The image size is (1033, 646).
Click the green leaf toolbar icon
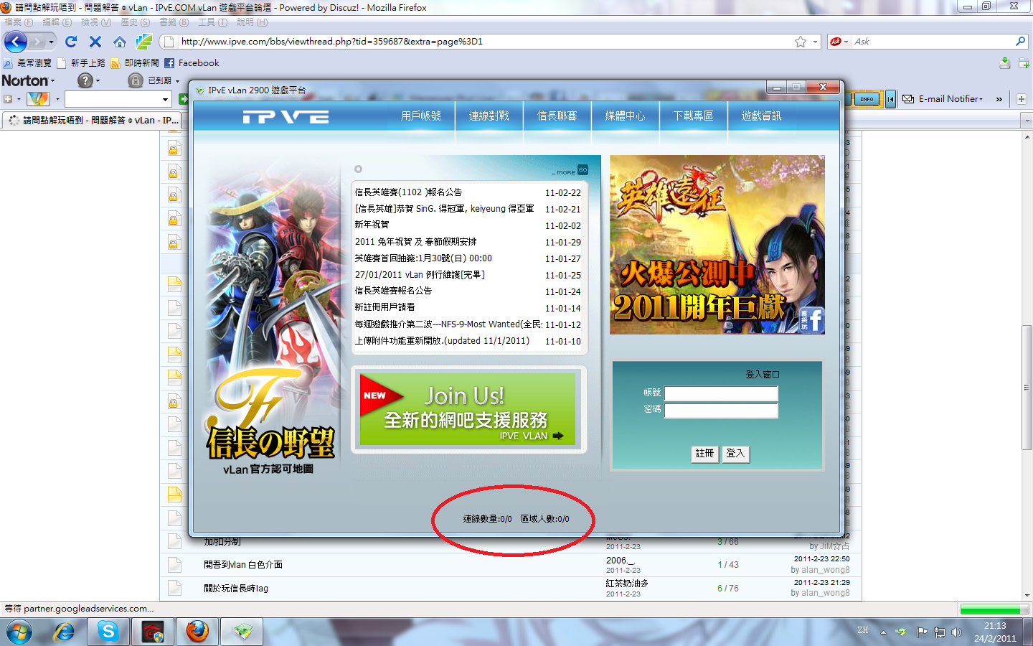[x=144, y=42]
